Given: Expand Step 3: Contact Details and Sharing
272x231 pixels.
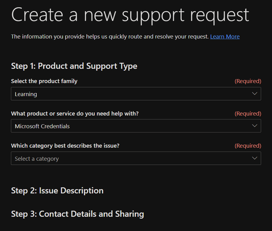Looking at the screenshot, I should 77,214.
